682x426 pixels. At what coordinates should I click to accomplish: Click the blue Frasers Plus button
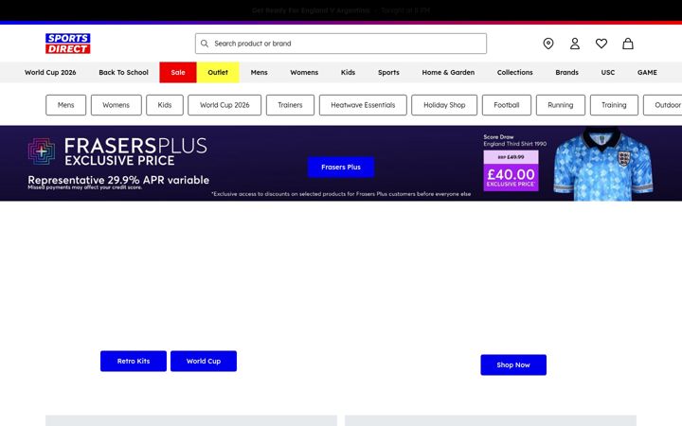point(341,167)
